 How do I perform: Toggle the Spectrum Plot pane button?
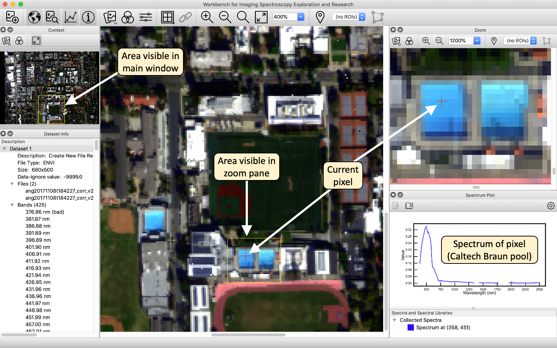70,17
